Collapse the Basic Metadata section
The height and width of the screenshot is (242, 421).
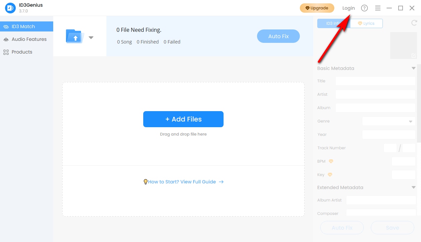coord(414,68)
